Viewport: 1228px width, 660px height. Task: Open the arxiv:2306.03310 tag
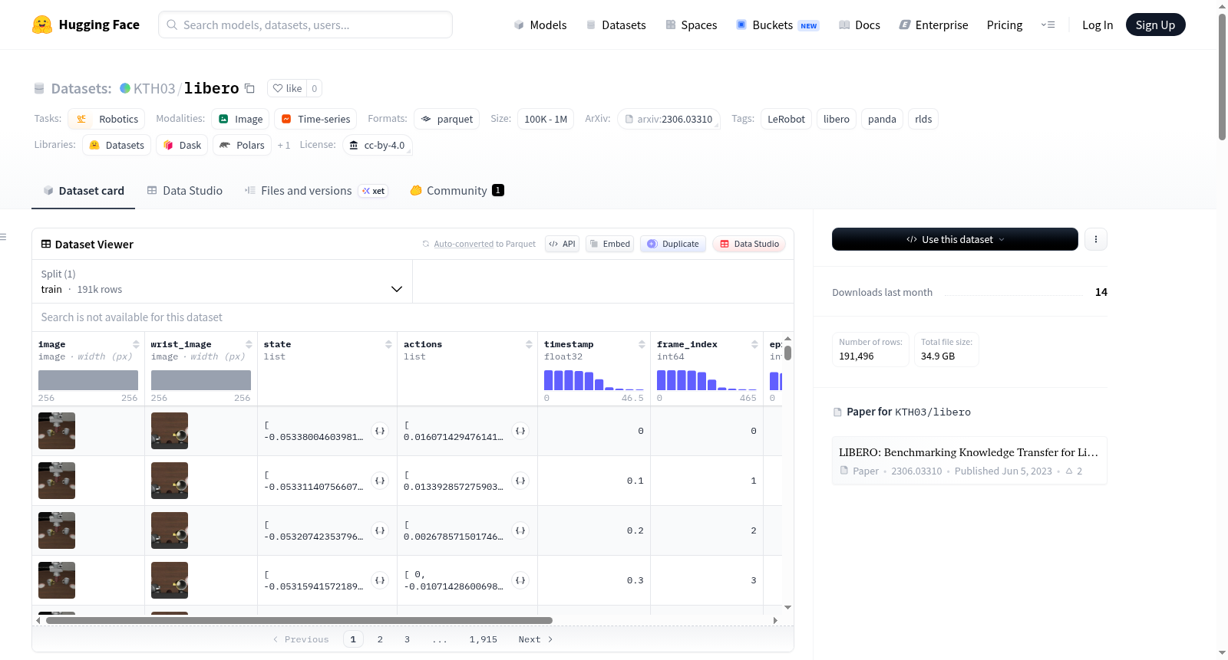tap(668, 119)
